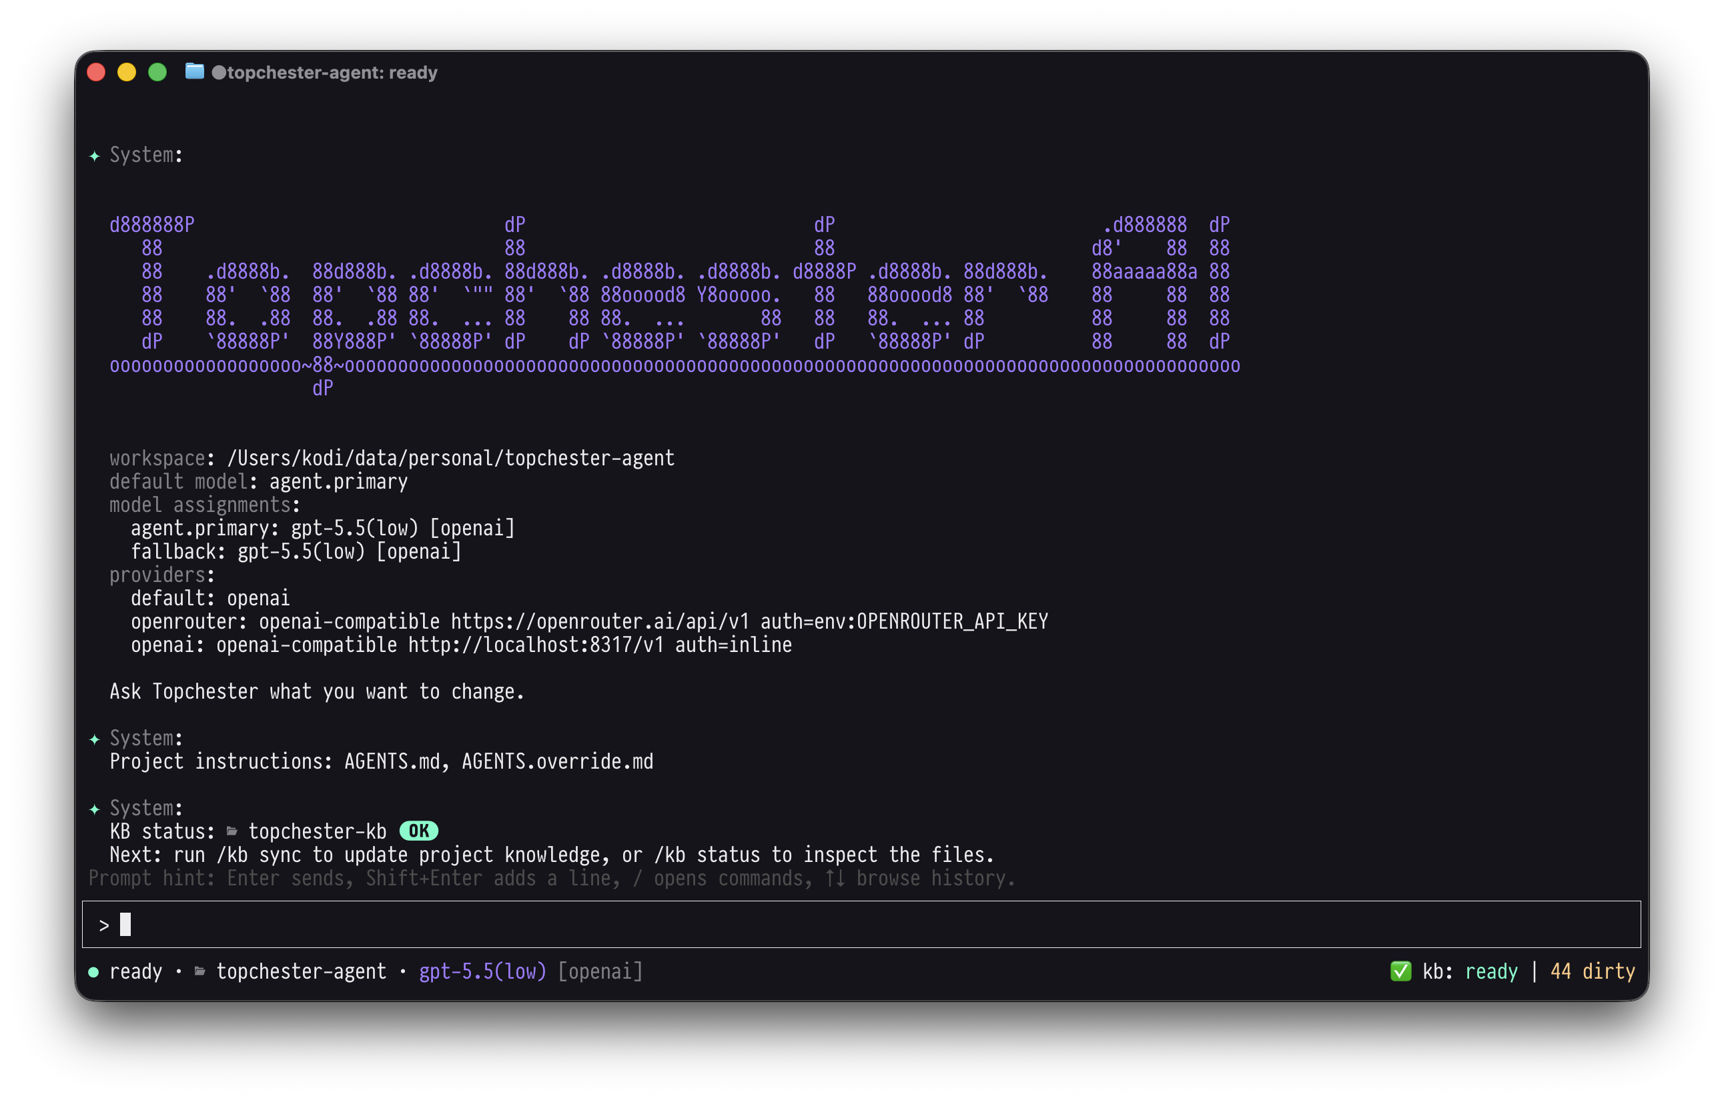
Task: Click the '44 dirty' status entry
Action: click(1593, 972)
